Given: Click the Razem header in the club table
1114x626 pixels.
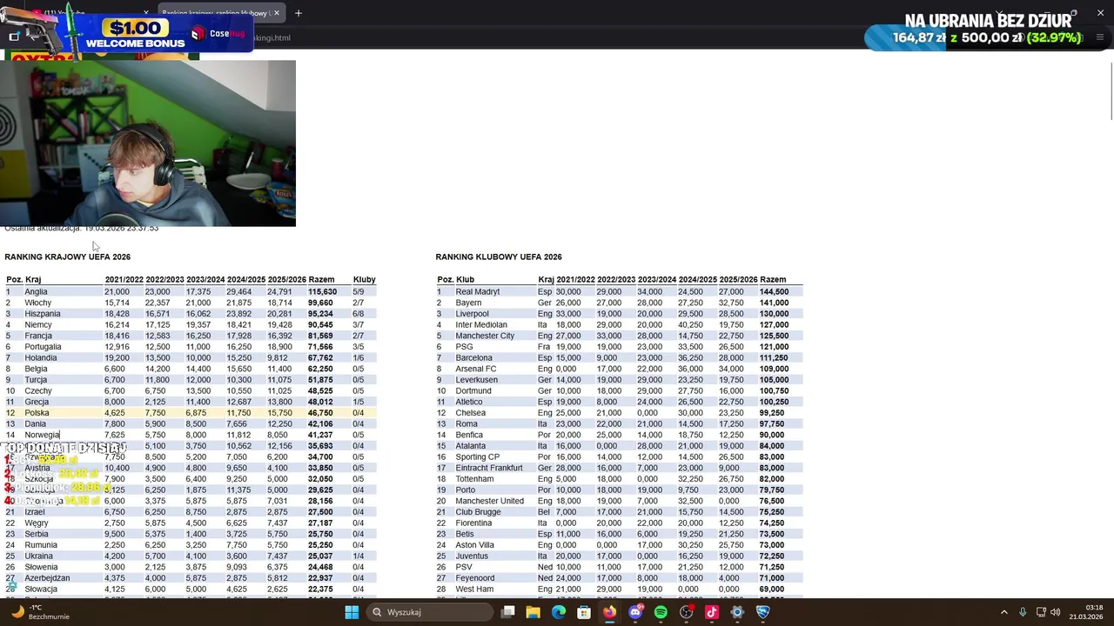Looking at the screenshot, I should [773, 280].
